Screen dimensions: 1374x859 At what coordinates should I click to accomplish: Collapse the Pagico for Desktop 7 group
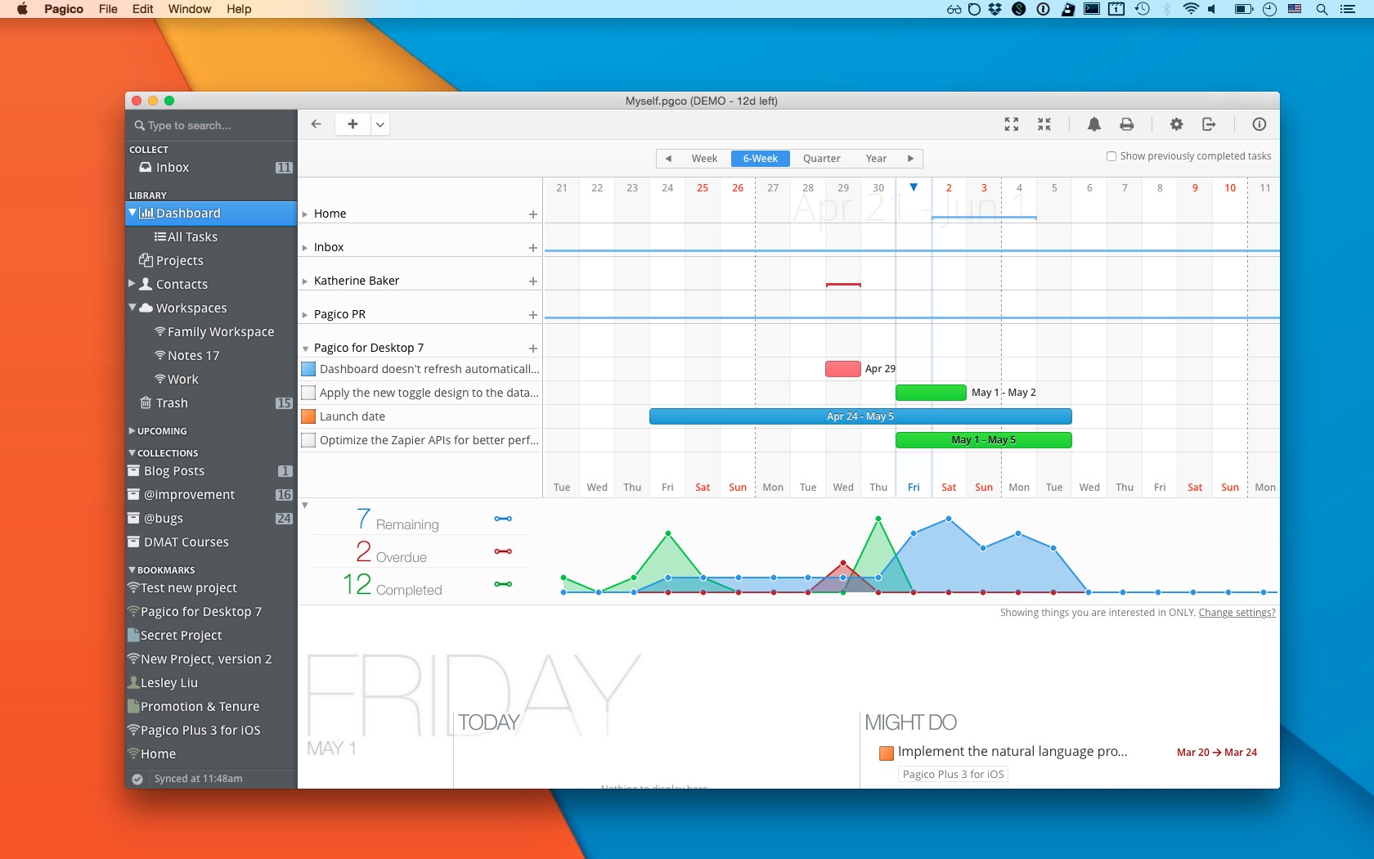pyautogui.click(x=305, y=349)
